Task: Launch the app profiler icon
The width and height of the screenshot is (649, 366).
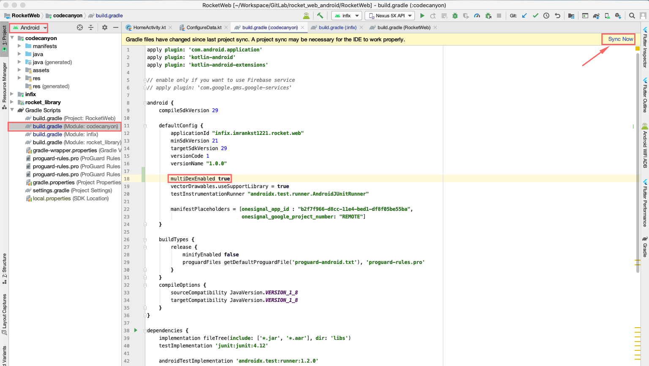Action: [x=477, y=15]
